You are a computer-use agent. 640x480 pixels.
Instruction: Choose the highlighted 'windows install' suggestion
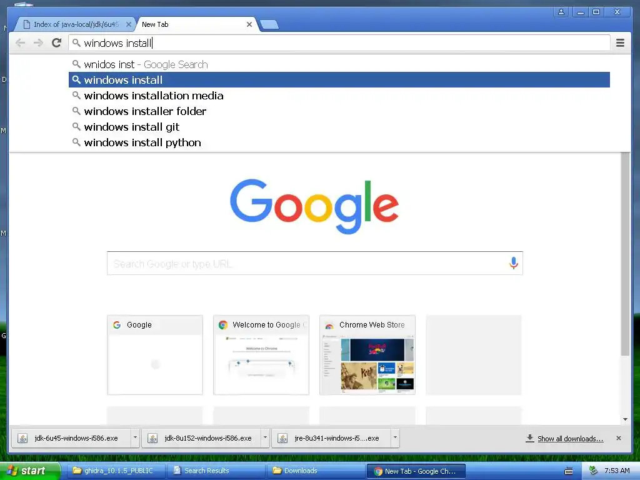pos(339,80)
